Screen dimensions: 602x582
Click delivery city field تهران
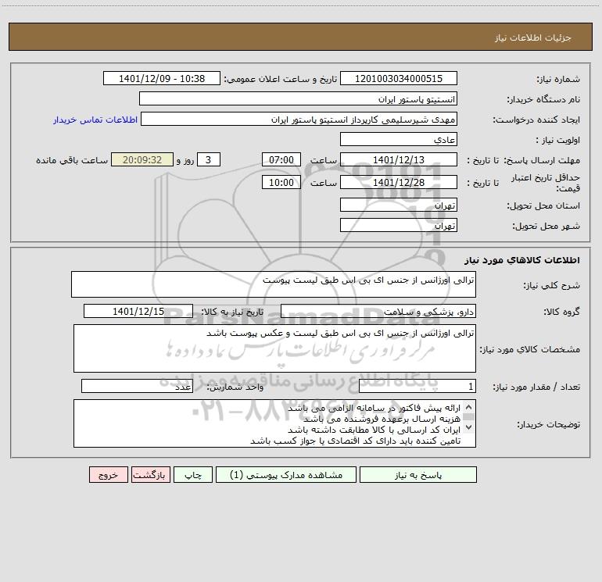[x=399, y=225]
